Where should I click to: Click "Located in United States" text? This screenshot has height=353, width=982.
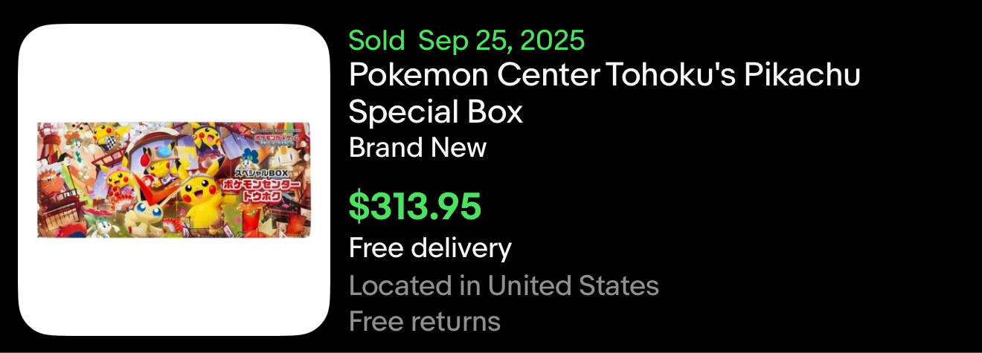[x=504, y=285]
